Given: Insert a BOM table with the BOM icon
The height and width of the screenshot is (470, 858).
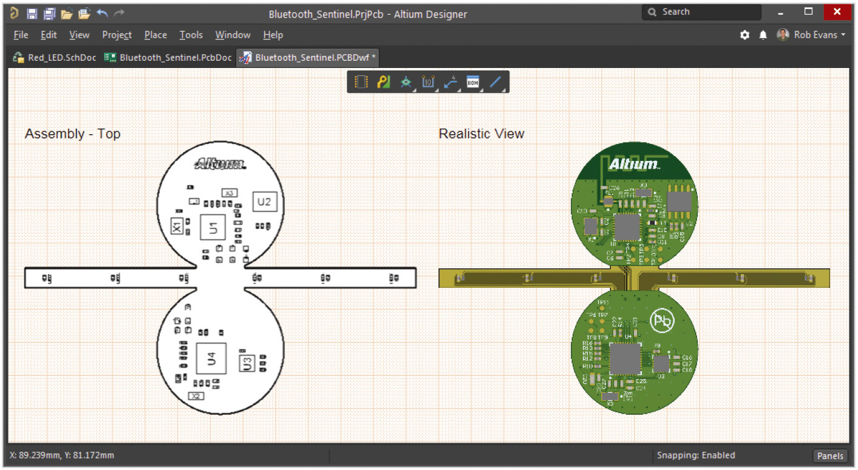Looking at the screenshot, I should point(473,82).
